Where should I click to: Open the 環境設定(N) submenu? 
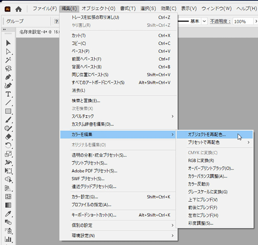coord(172,236)
